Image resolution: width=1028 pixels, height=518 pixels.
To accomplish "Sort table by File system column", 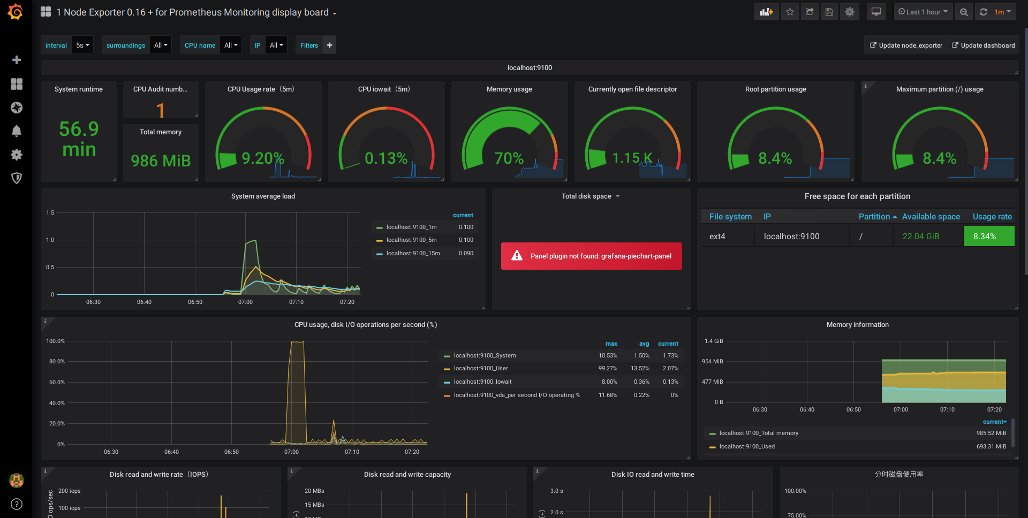I will [x=730, y=216].
